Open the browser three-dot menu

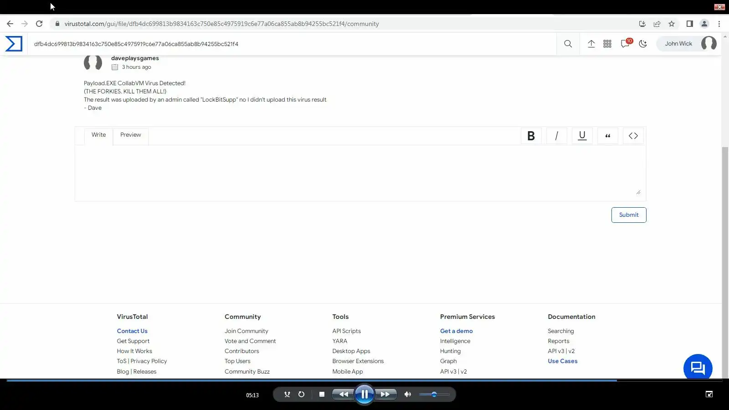tap(719, 24)
